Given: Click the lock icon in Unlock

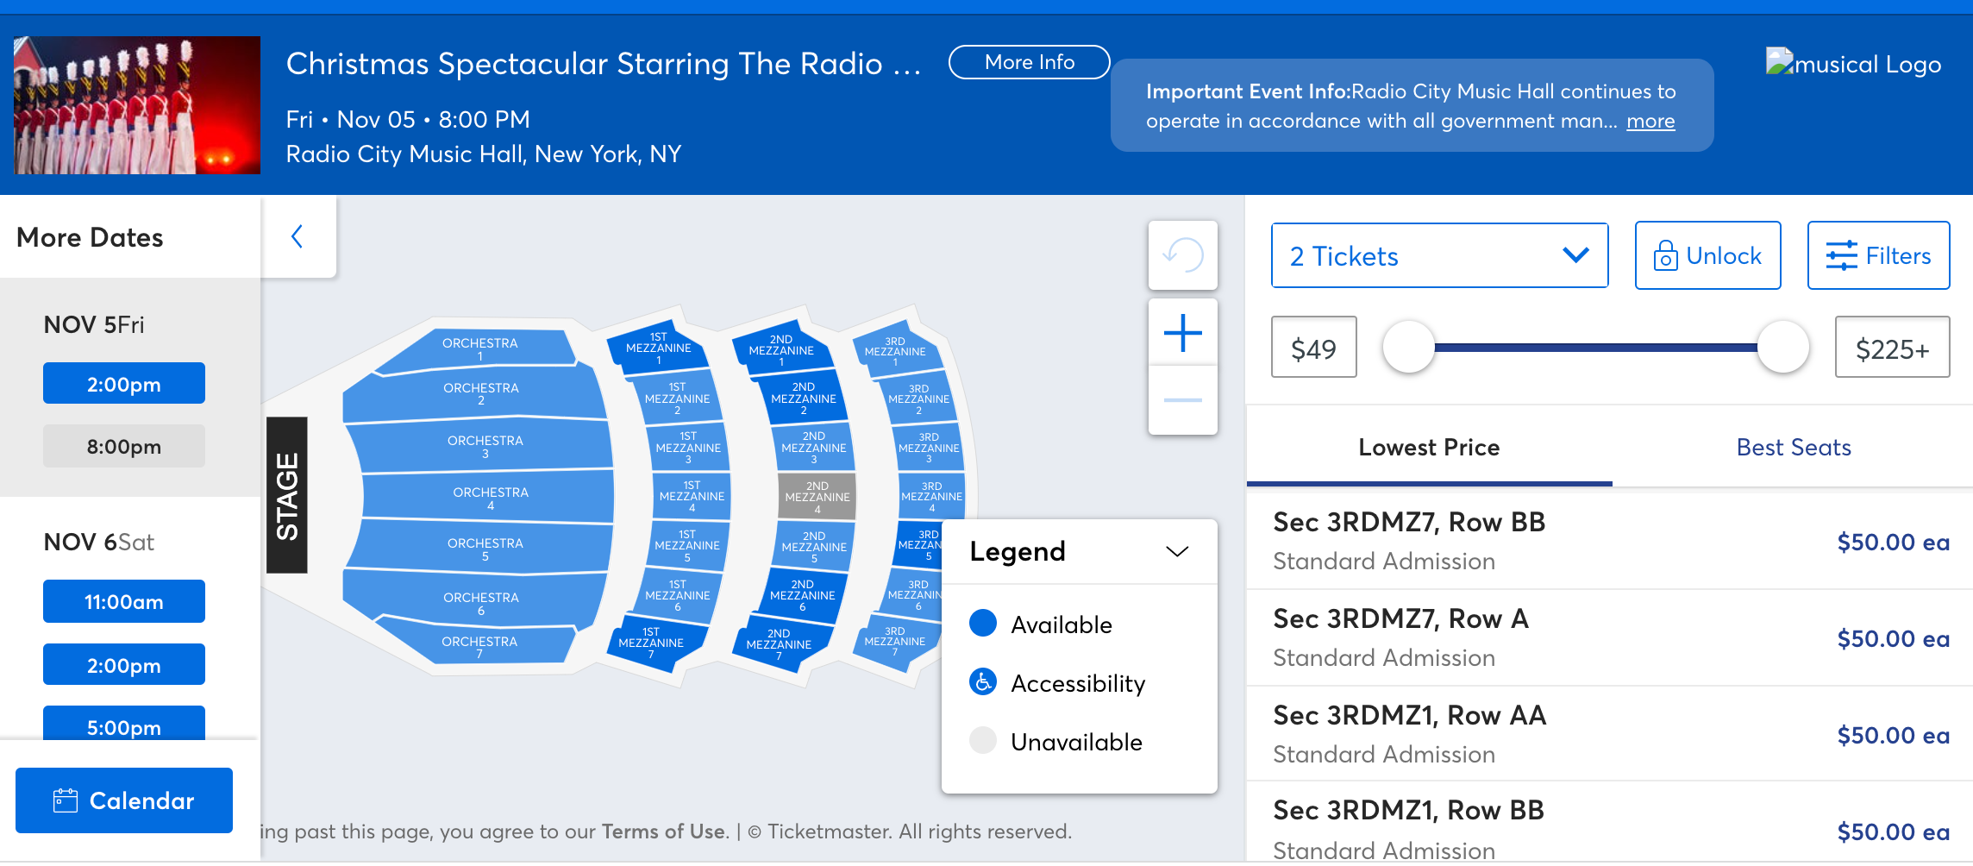Looking at the screenshot, I should pos(1665,256).
